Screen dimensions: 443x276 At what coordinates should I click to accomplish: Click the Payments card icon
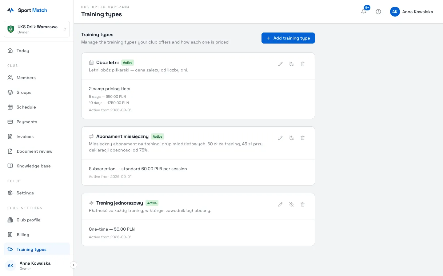pyautogui.click(x=10, y=122)
